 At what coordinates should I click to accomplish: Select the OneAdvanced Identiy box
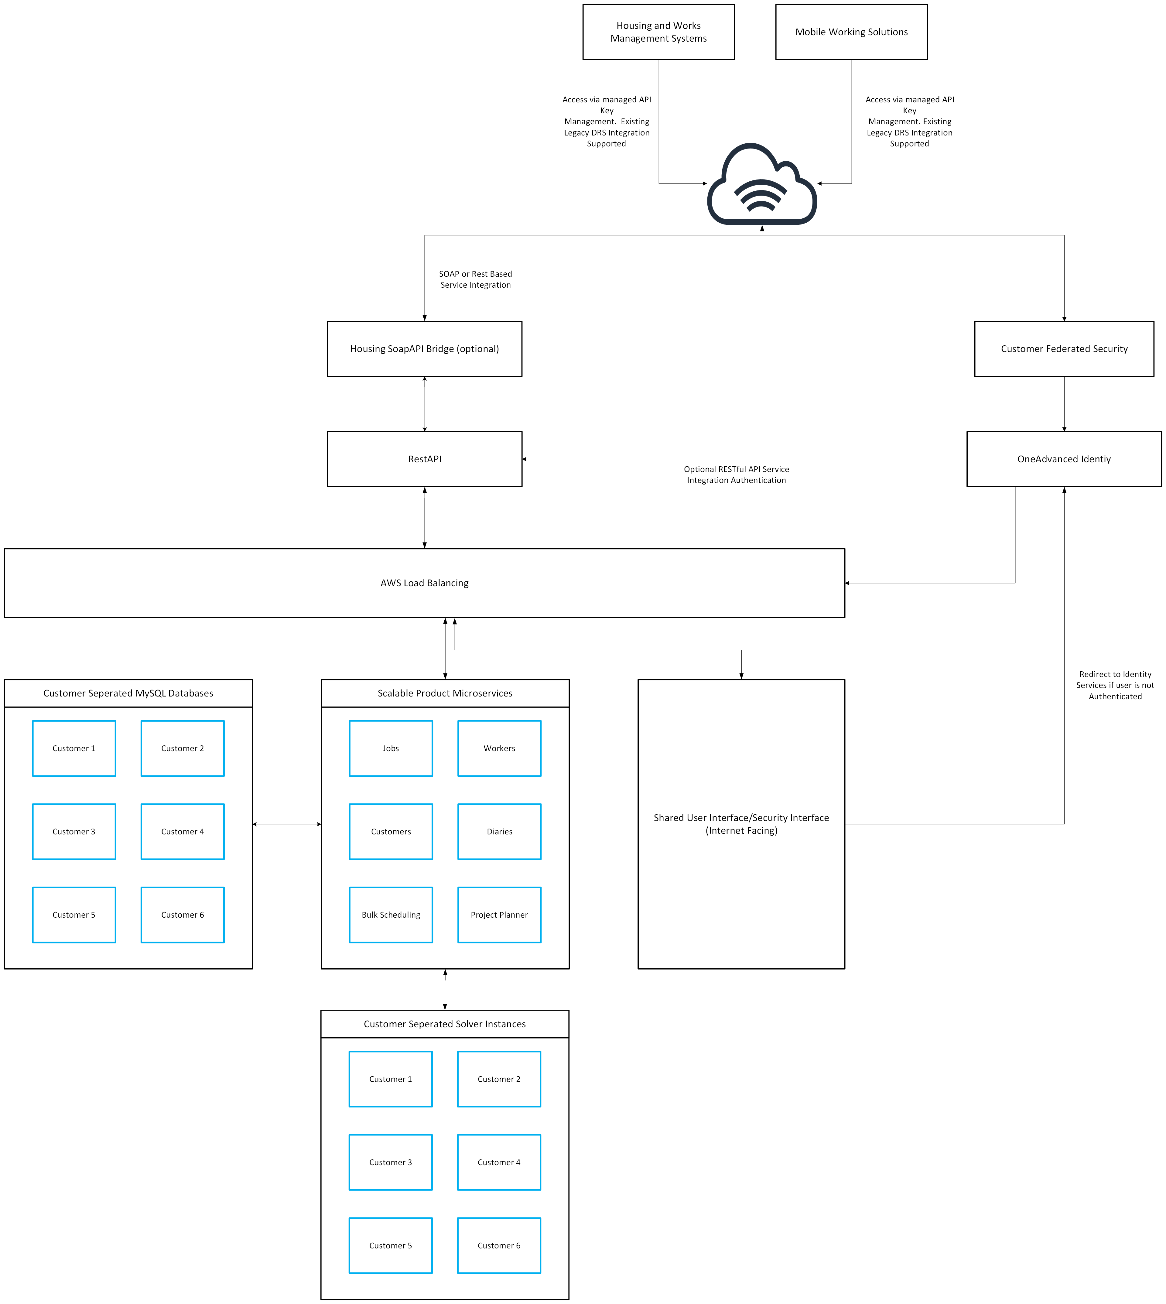pos(1064,459)
